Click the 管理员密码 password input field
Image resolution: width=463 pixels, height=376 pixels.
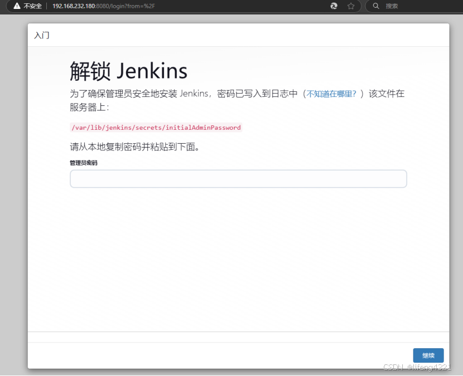pyautogui.click(x=238, y=179)
